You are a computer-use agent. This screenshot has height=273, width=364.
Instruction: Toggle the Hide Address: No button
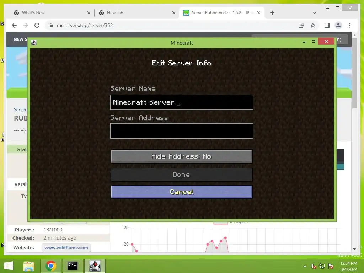tap(182, 156)
